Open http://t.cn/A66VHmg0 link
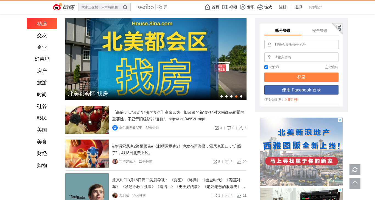 pos(187,119)
